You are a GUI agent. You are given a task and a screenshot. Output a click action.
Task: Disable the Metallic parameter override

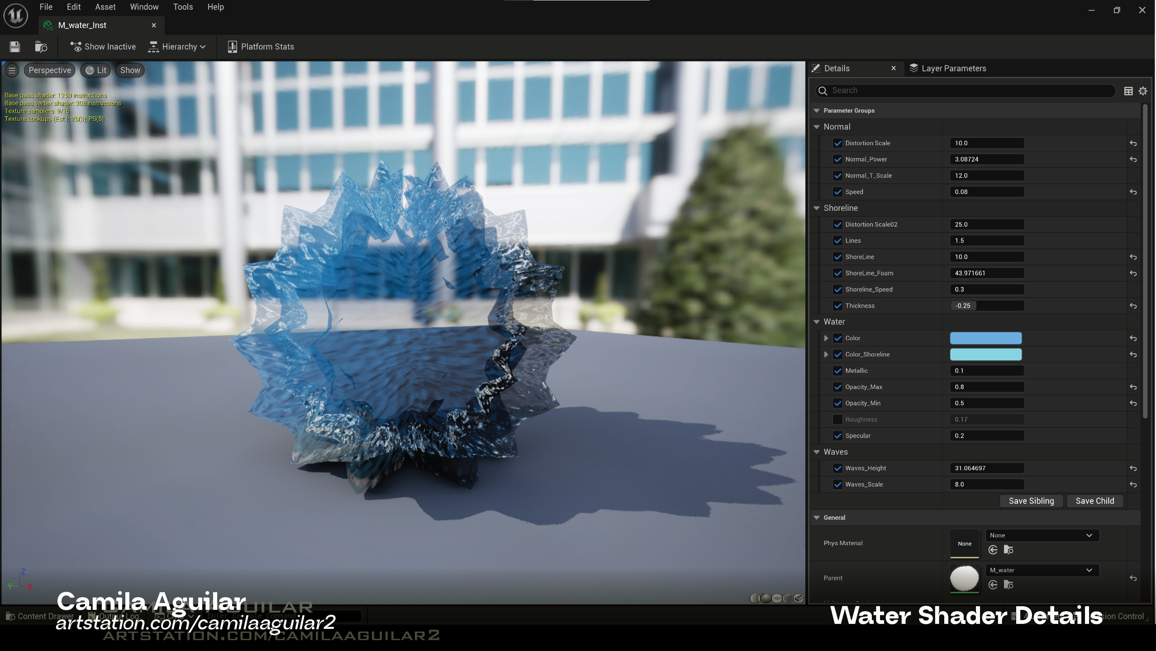click(838, 371)
